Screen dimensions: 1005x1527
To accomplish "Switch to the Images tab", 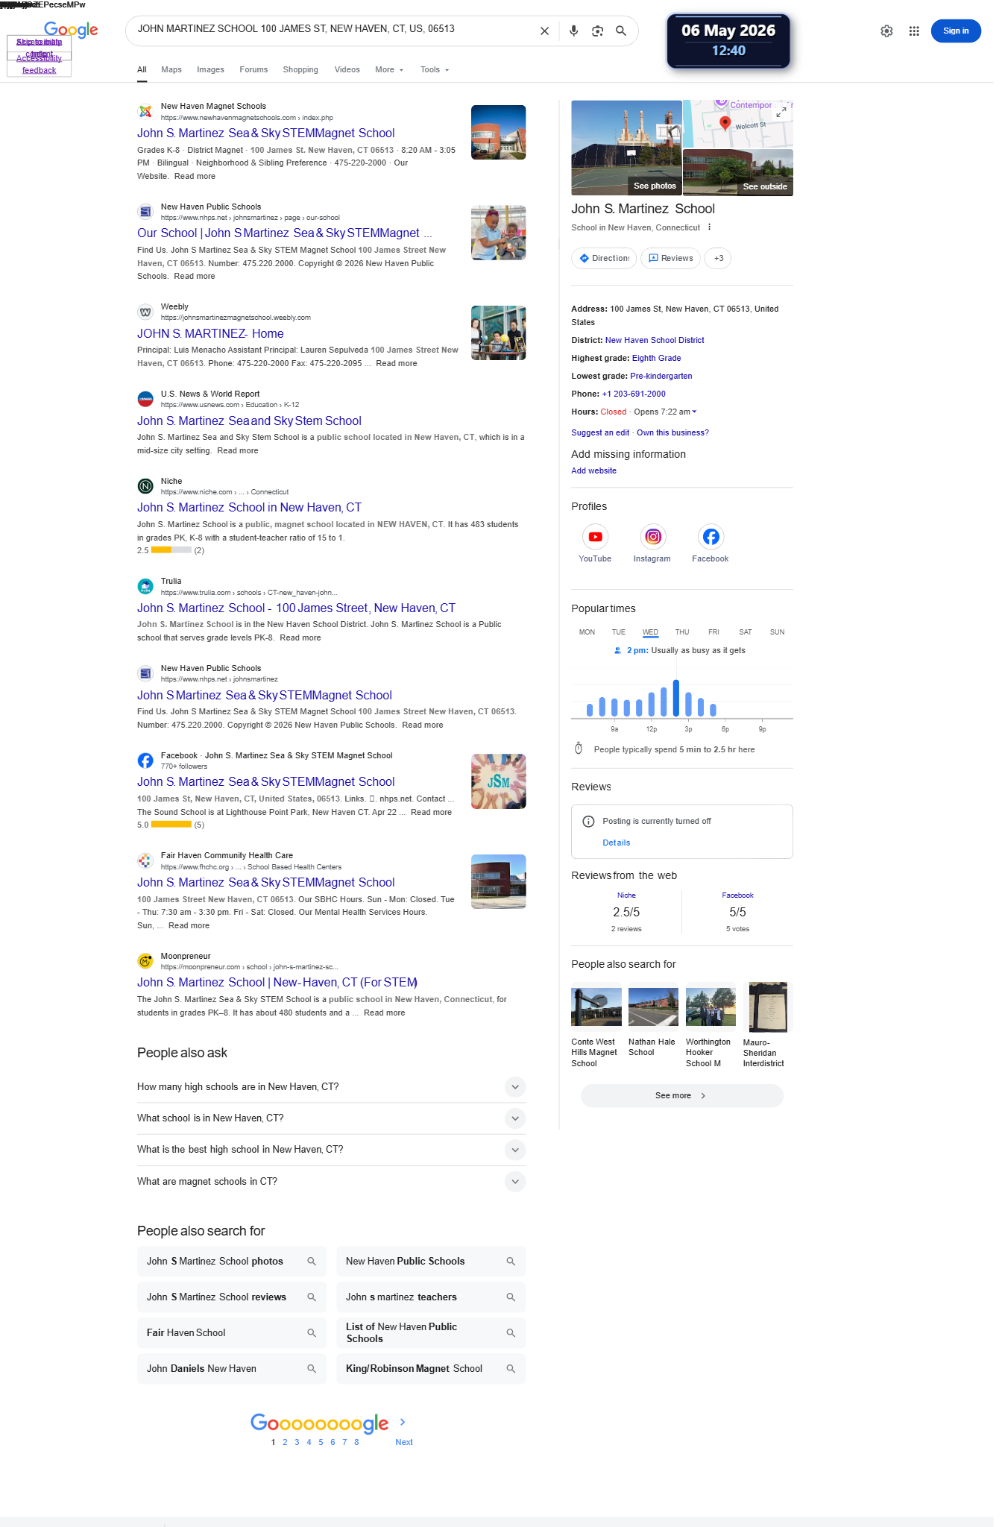I will click(210, 70).
